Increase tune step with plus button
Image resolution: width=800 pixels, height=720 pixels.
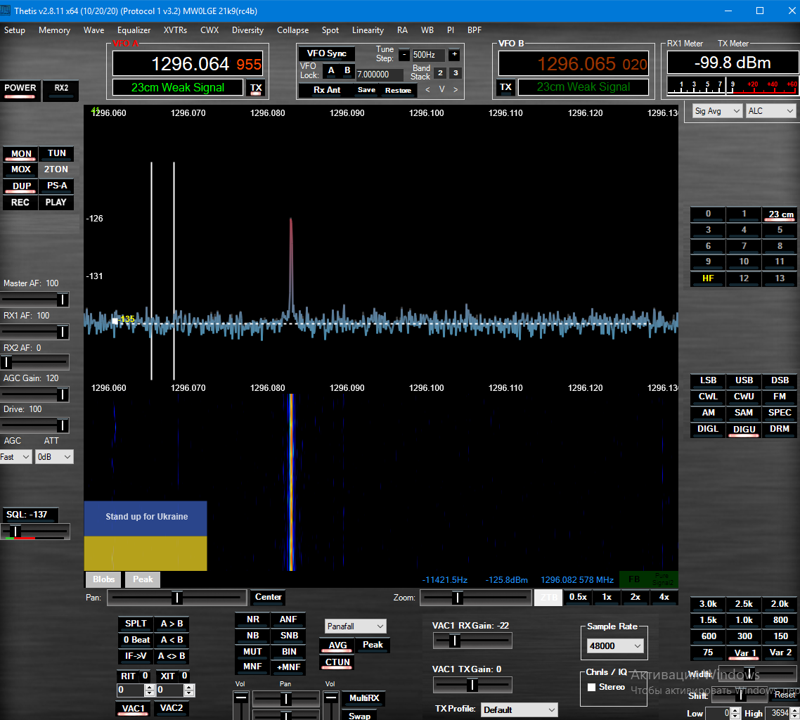(454, 54)
